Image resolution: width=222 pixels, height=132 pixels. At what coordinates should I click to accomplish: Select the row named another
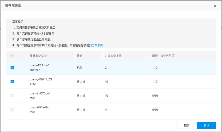pos(111,68)
